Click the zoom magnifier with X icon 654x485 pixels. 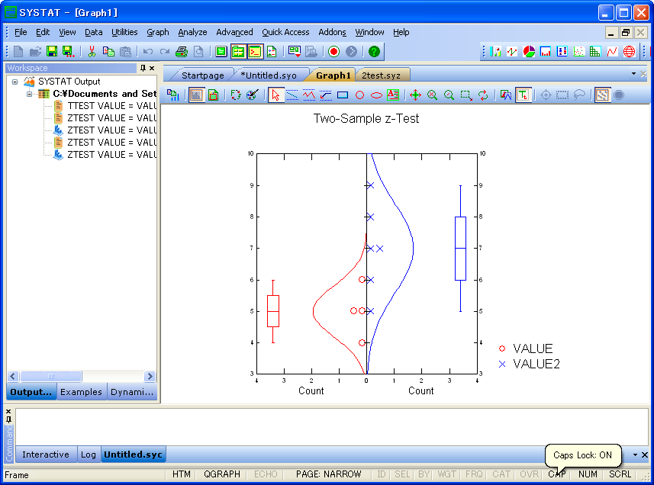[x=432, y=95]
